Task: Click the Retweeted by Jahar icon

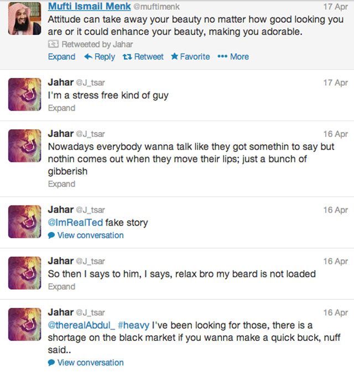Action: 53,44
